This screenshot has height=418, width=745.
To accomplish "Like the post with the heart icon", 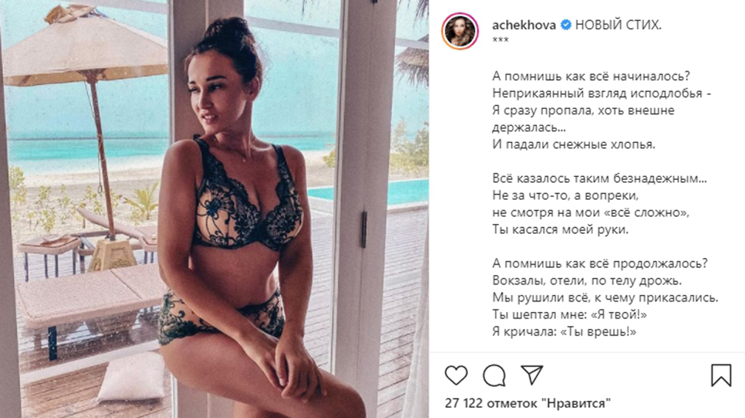I will (x=456, y=375).
